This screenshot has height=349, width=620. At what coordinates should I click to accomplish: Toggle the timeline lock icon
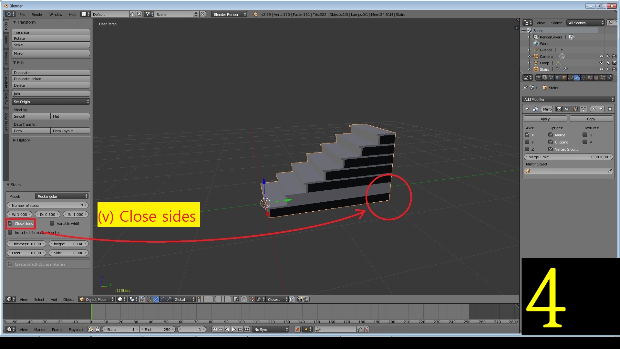coord(97,329)
